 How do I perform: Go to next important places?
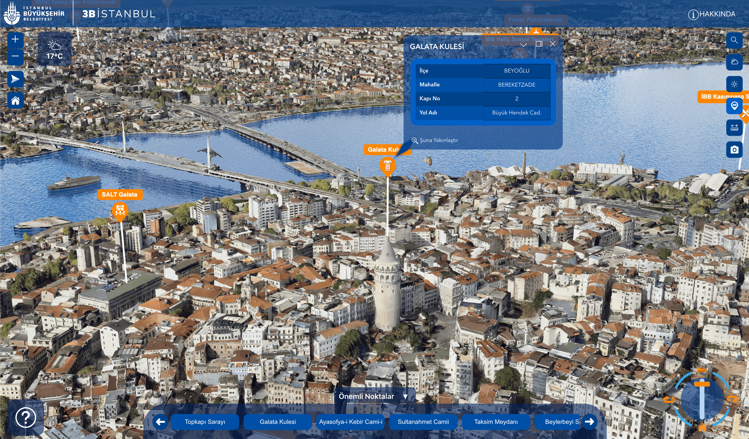point(589,422)
